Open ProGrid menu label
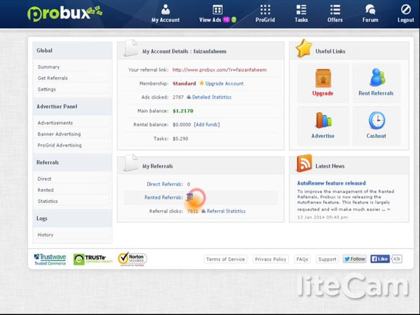420x315 pixels. tap(265, 20)
